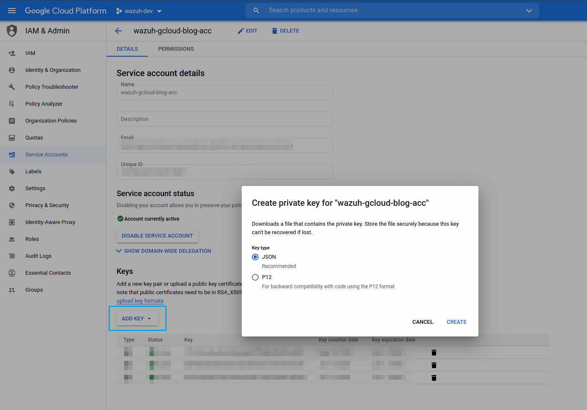The width and height of the screenshot is (587, 410).
Task: Go back with the arrow icon
Action: click(118, 31)
